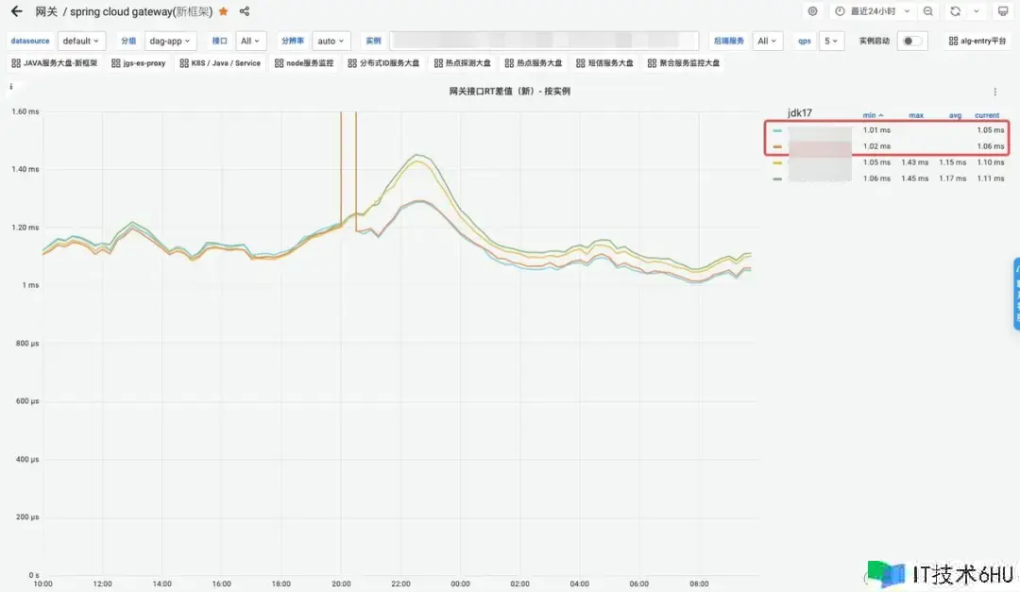Open the 分辨率 auto dropdown

(331, 41)
